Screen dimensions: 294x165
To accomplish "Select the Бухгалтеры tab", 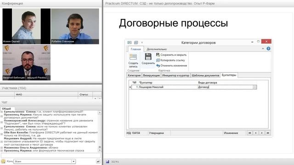I will (x=229, y=75).
